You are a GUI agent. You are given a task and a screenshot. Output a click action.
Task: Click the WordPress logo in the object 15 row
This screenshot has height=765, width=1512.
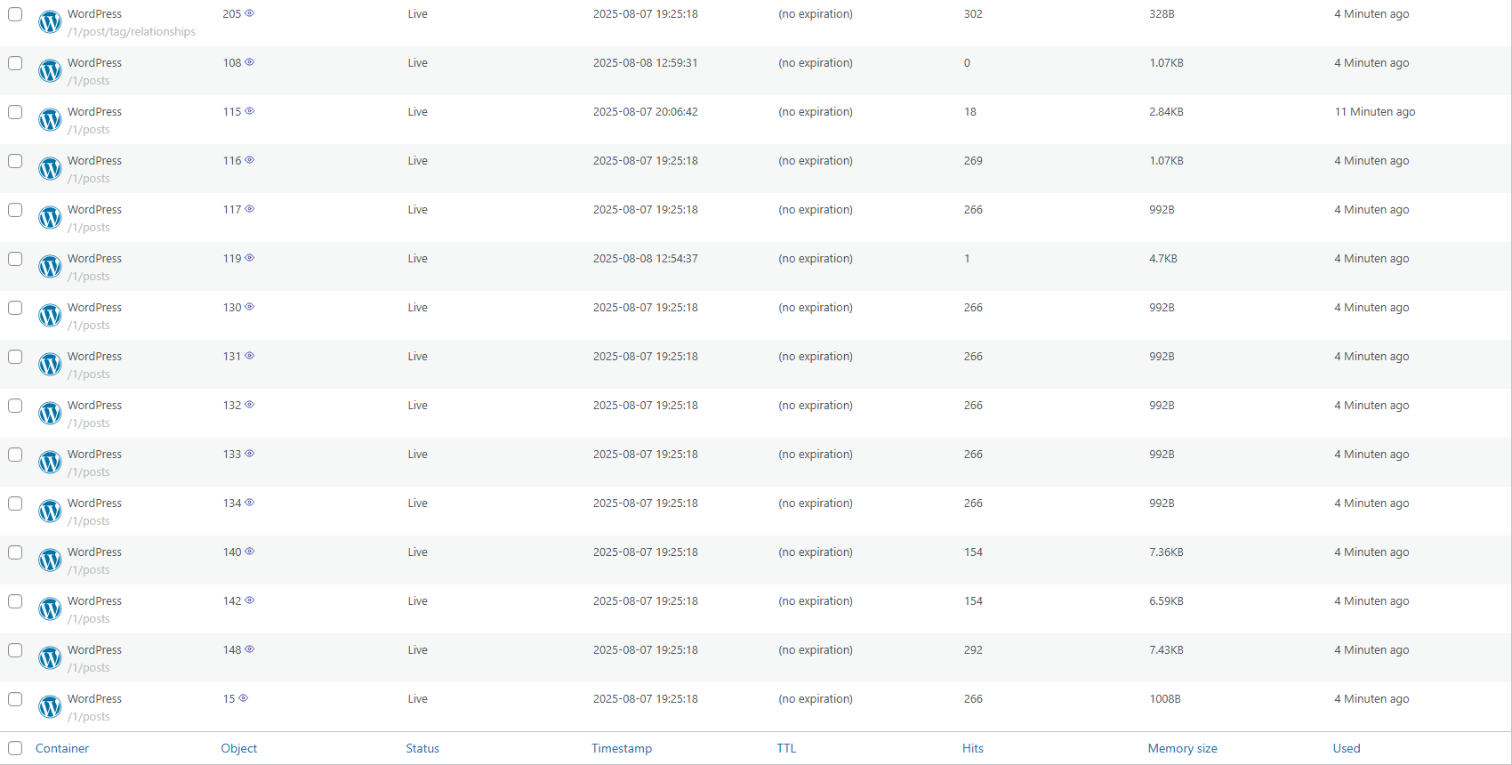pyautogui.click(x=50, y=706)
